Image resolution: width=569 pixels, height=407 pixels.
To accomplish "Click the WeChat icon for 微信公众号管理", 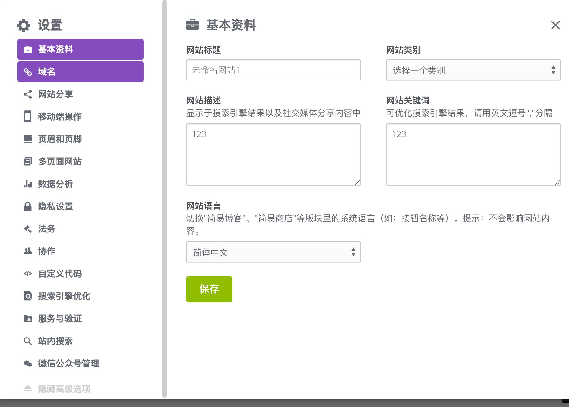I will coord(28,363).
